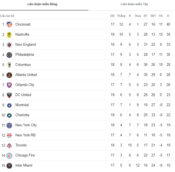175x172 pixels.
Task: Click the Columbus Crew logo
Action: [9, 65]
